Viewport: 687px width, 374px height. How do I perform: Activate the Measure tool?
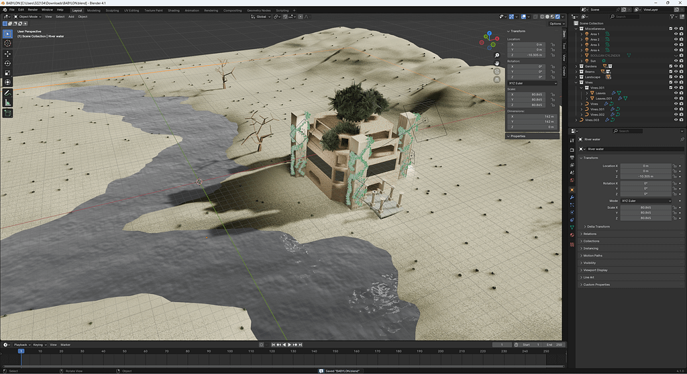point(8,102)
